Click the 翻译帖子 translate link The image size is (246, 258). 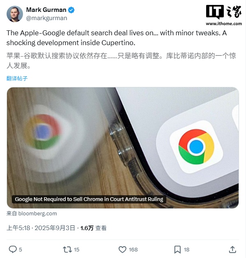pos(17,78)
